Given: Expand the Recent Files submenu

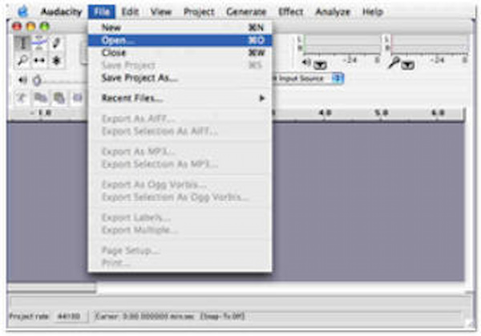Looking at the screenshot, I should (x=180, y=98).
